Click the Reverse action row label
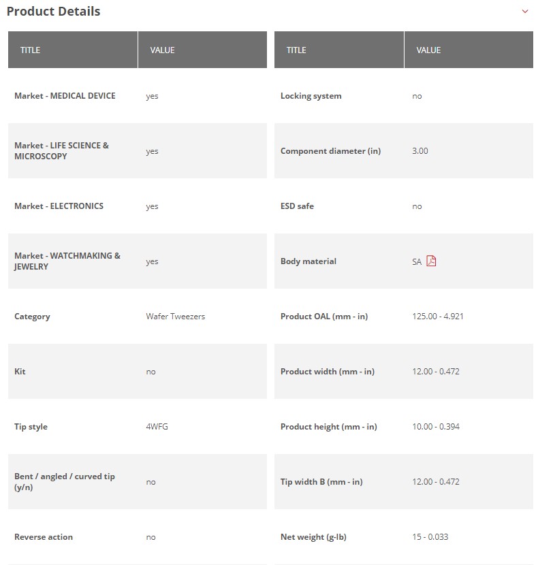 pyautogui.click(x=44, y=537)
